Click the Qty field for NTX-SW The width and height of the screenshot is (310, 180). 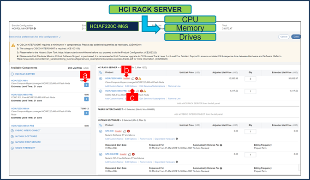tap(250, 132)
